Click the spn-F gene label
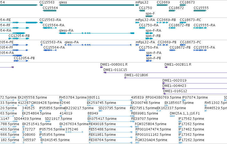 click(150, 13)
